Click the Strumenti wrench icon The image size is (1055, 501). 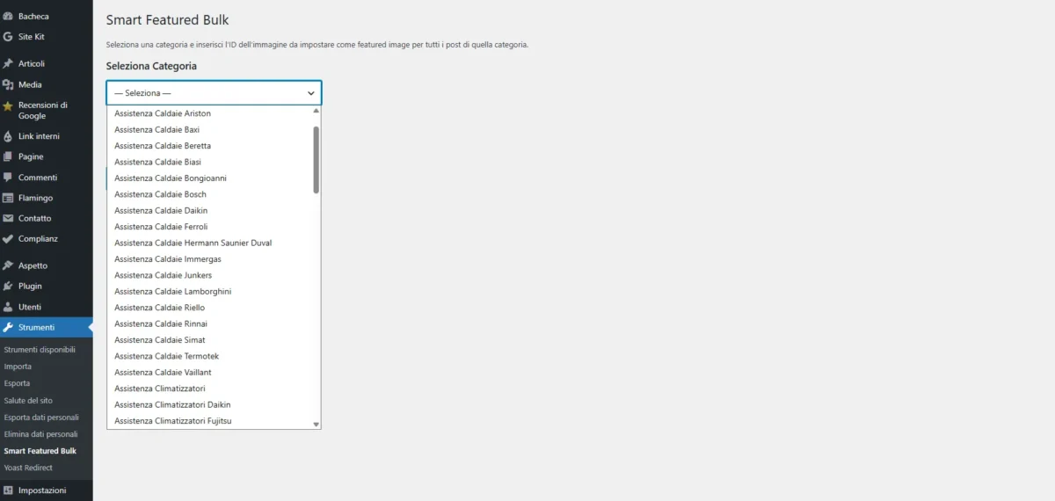pyautogui.click(x=8, y=327)
